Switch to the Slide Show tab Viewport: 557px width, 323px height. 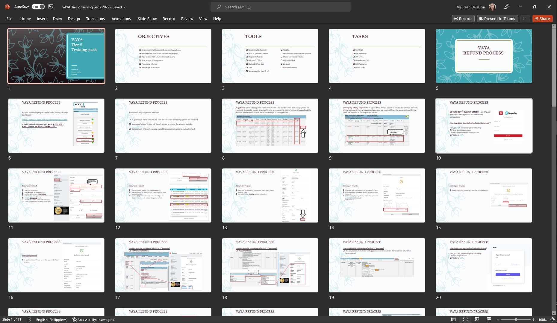(147, 19)
